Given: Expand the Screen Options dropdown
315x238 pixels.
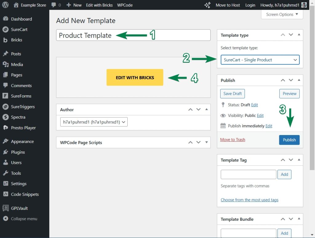Looking at the screenshot, I should click(282, 14).
